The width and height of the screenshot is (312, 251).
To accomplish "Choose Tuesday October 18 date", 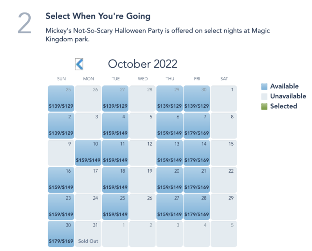I will [115, 180].
